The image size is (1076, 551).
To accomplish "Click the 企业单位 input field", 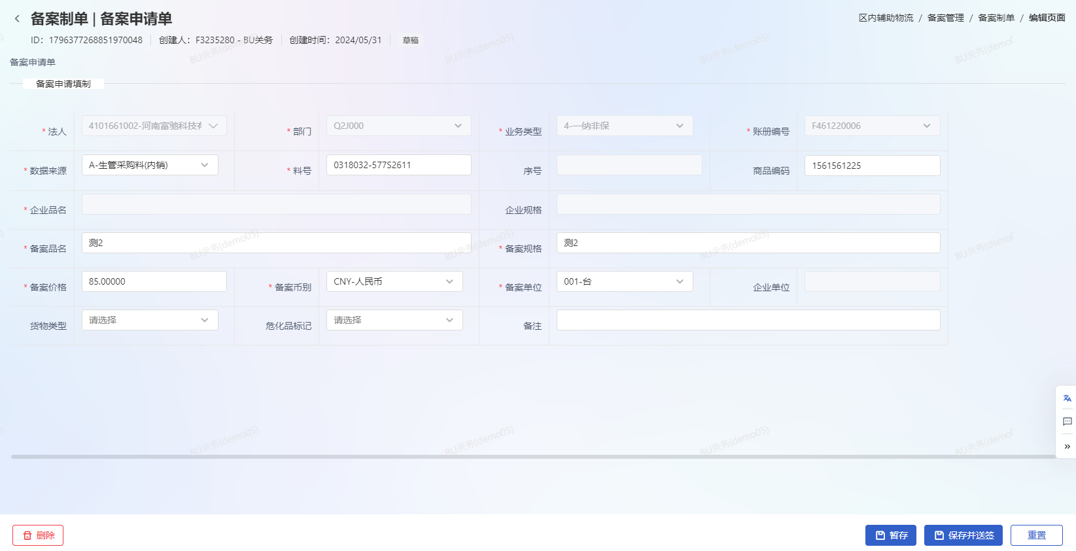I will tap(873, 281).
